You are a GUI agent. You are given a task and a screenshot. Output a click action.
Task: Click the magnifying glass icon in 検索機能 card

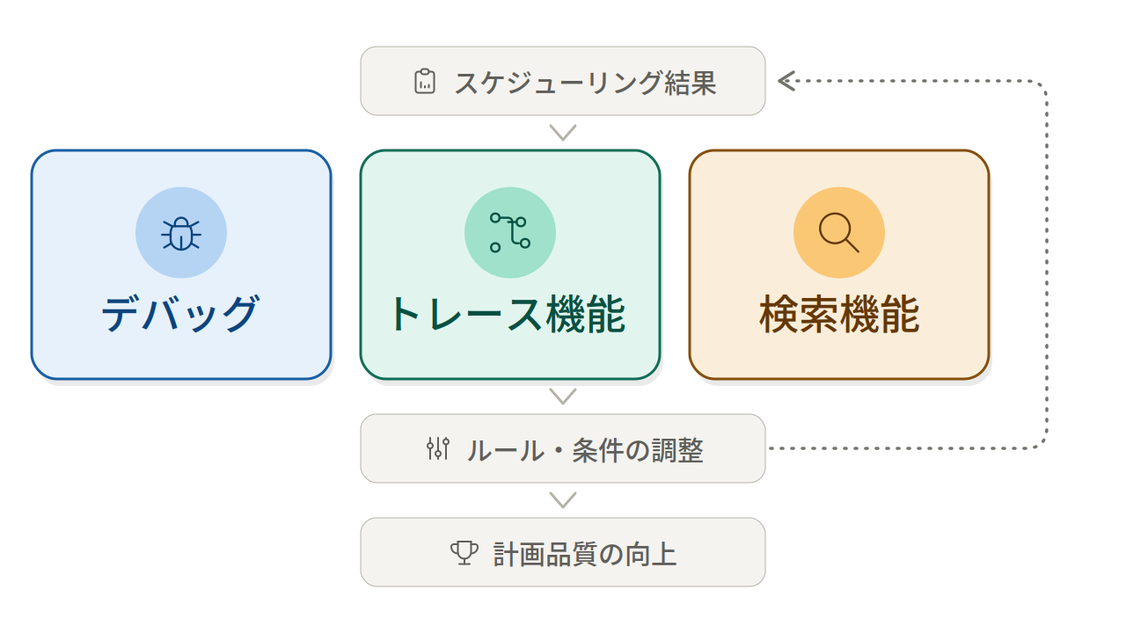click(838, 232)
